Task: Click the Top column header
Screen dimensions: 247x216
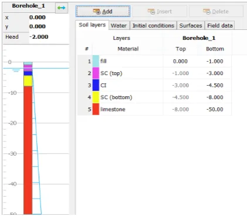Action: coord(181,49)
